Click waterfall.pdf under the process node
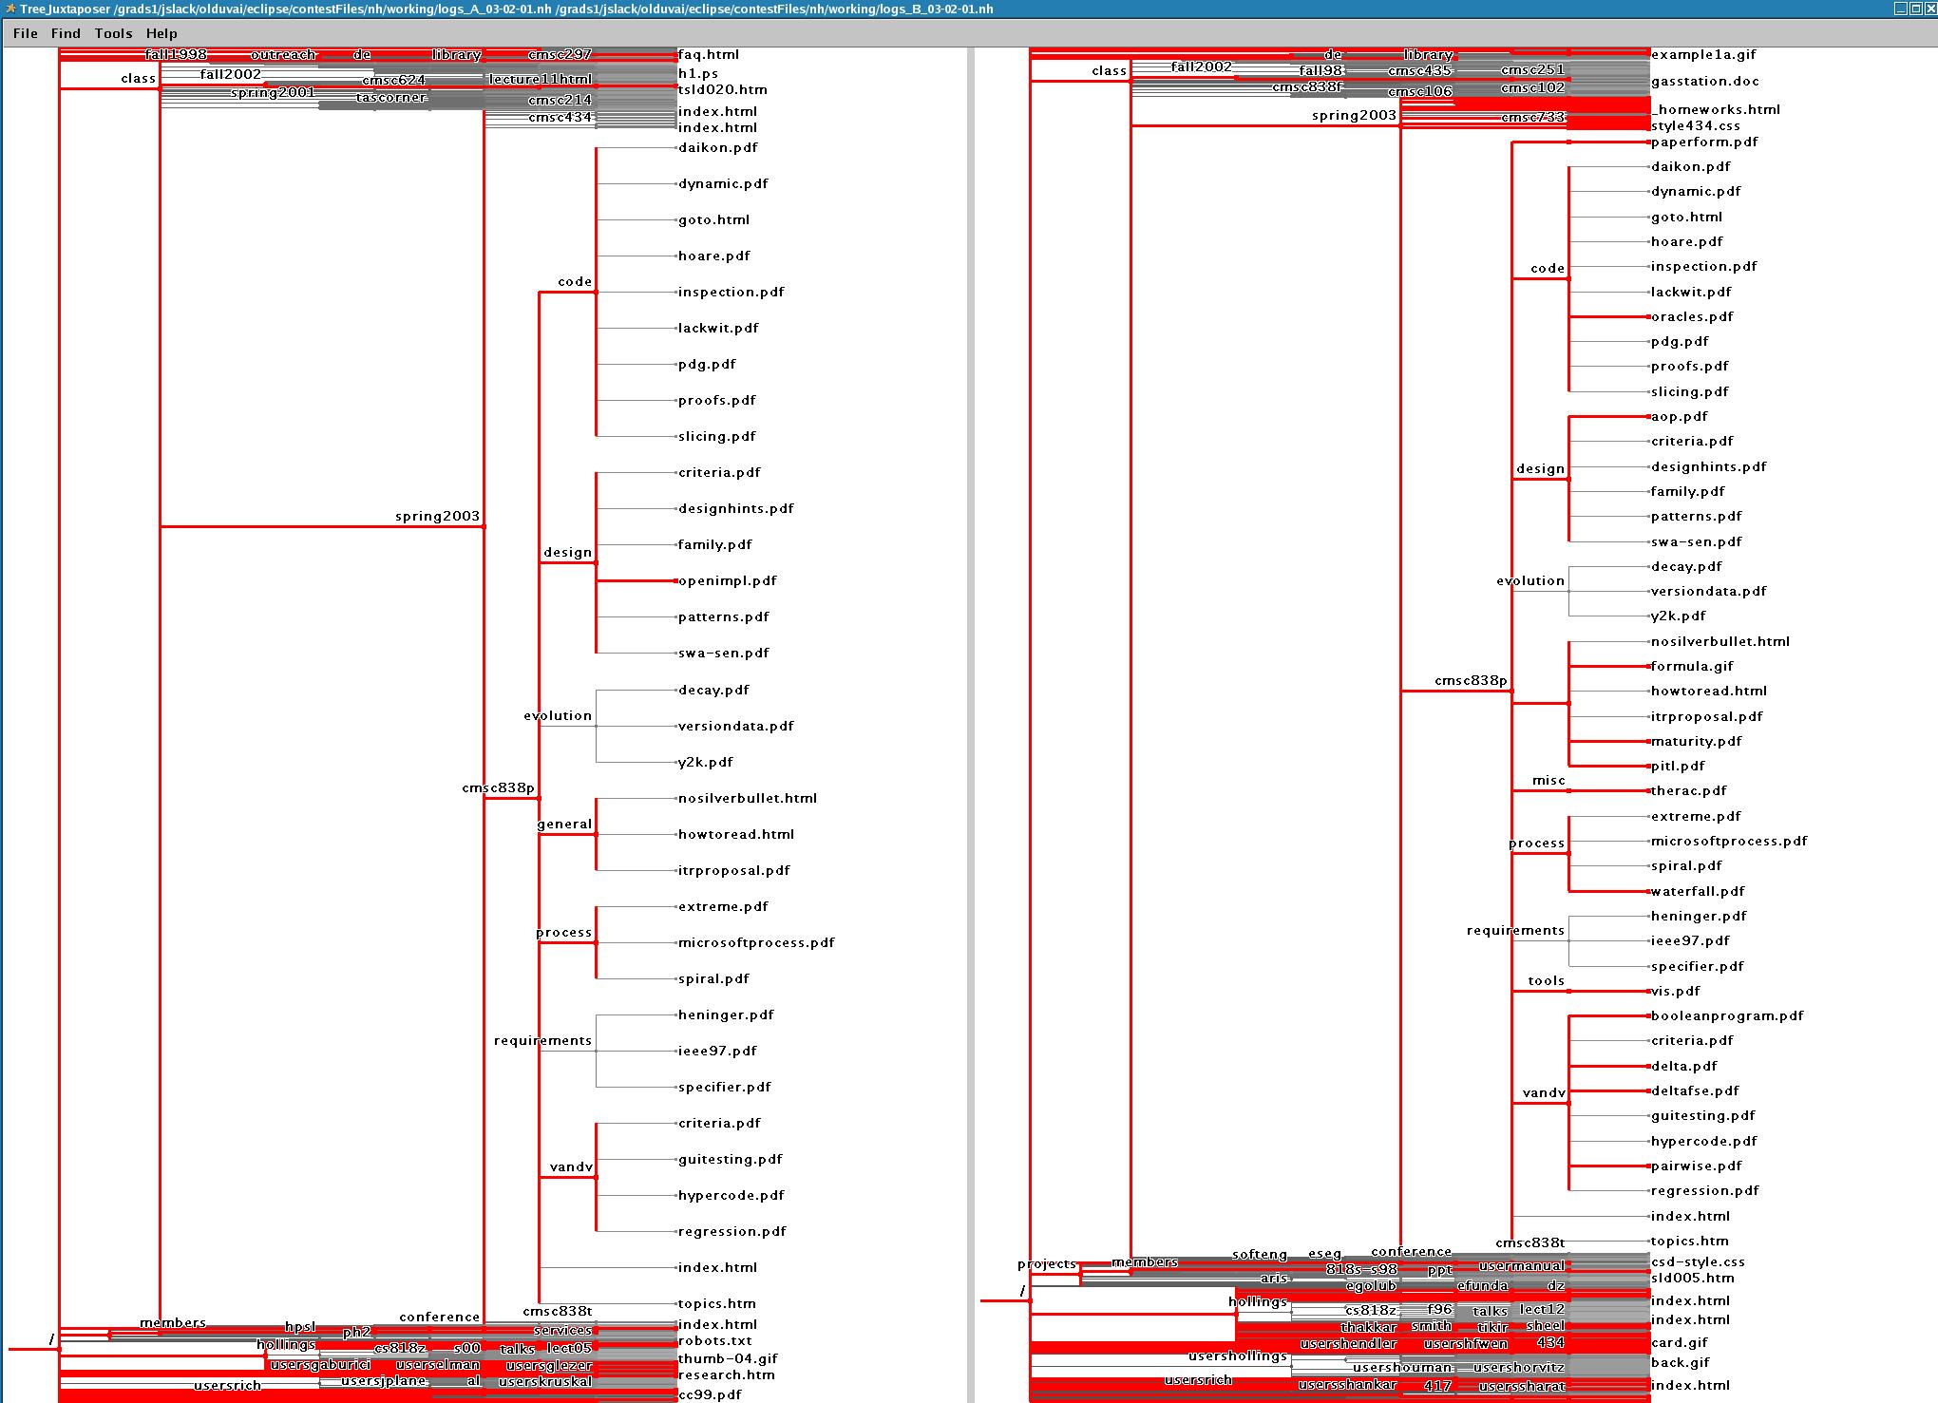The width and height of the screenshot is (1938, 1403). point(1697,891)
